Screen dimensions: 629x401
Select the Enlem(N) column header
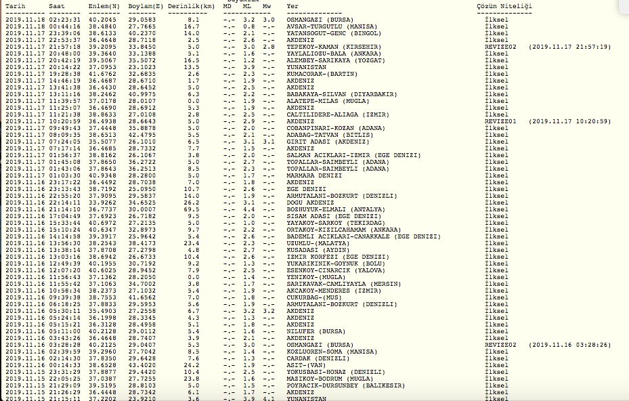(x=104, y=6)
